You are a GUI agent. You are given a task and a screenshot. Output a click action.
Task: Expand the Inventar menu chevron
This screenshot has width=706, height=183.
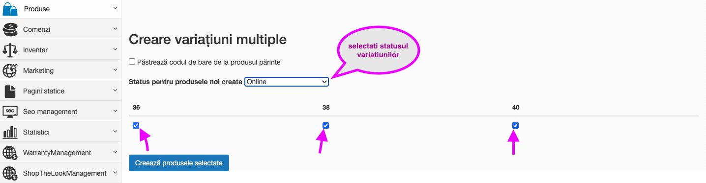click(115, 49)
